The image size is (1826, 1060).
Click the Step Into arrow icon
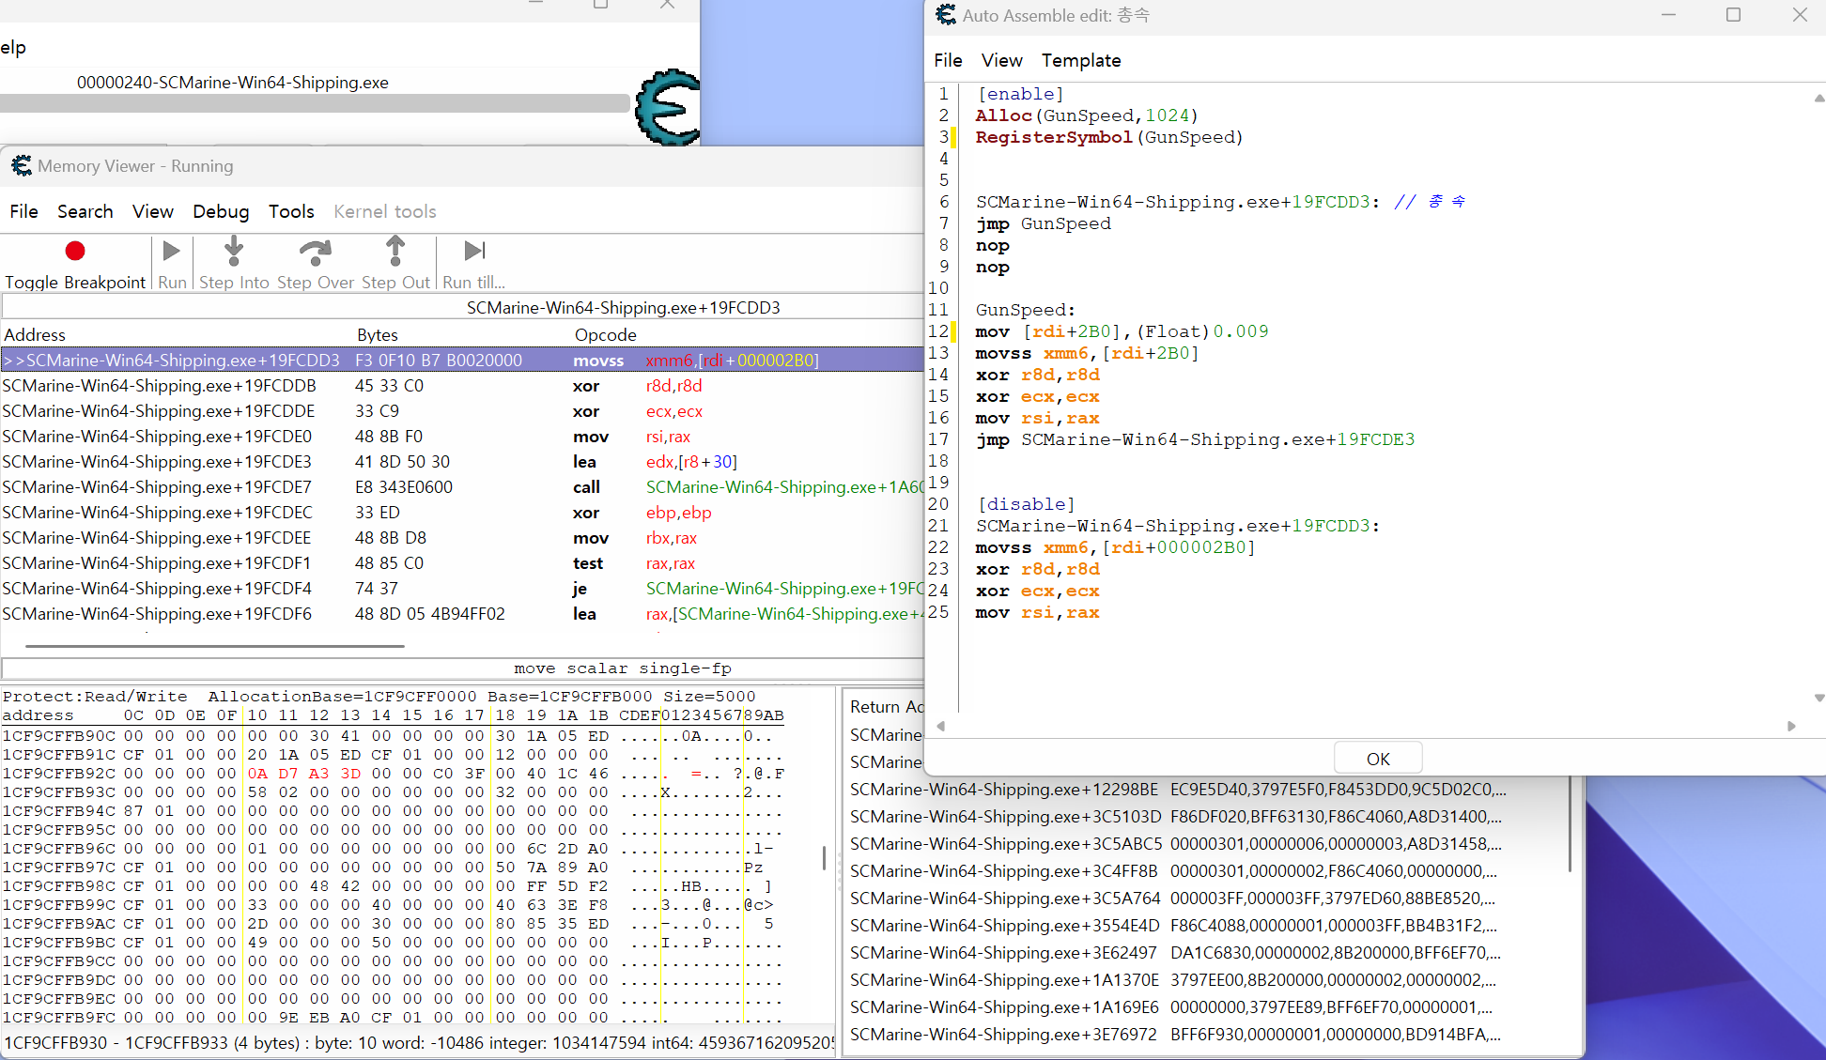(x=234, y=251)
